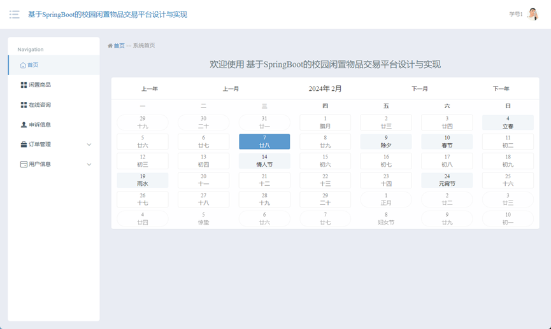Select February 25 十六
551x329 pixels.
pos(508,180)
